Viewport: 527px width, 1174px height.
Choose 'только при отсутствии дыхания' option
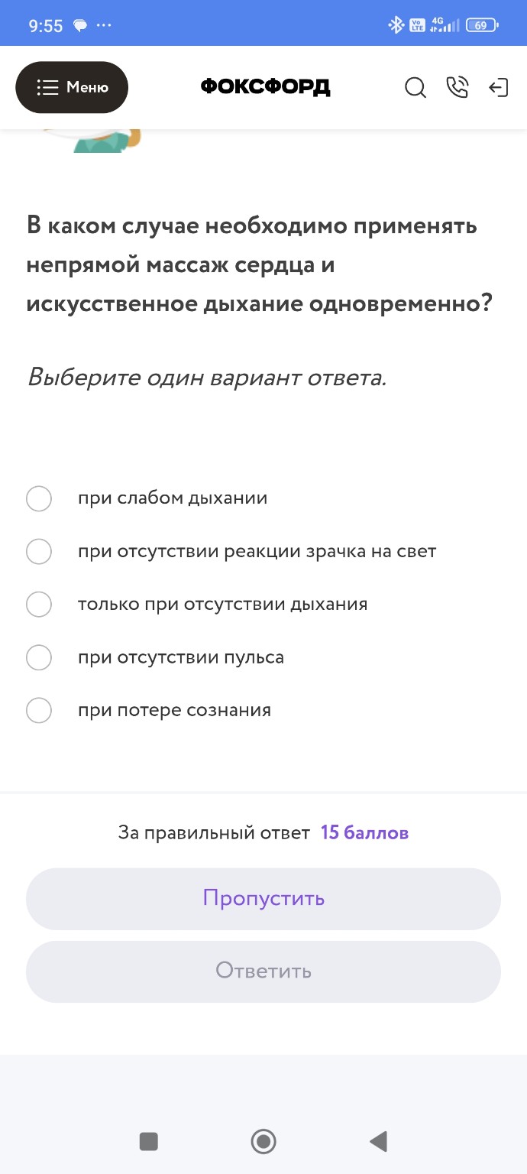(38, 604)
